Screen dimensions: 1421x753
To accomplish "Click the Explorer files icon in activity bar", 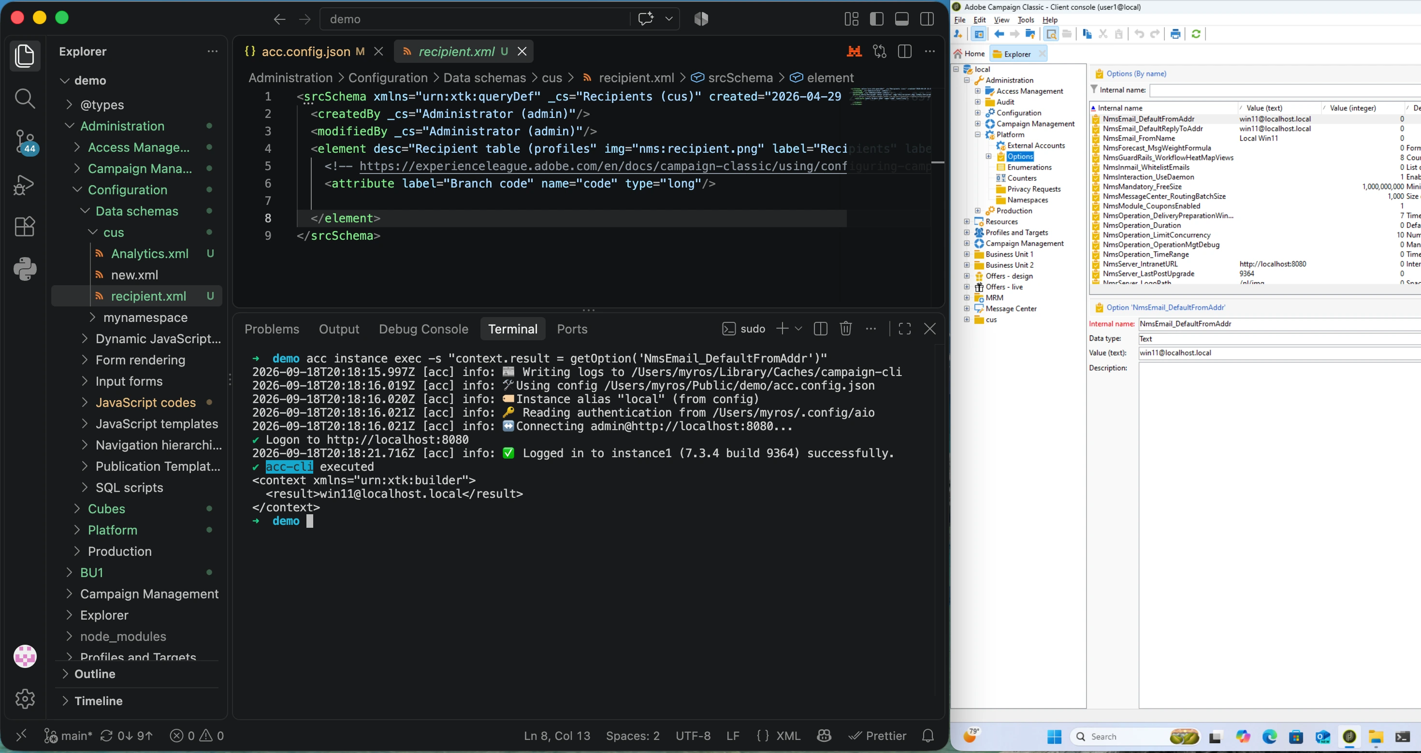I will [x=25, y=56].
